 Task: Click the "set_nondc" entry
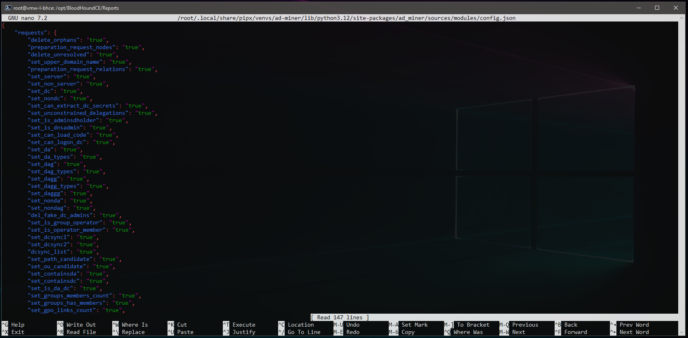pos(60,99)
